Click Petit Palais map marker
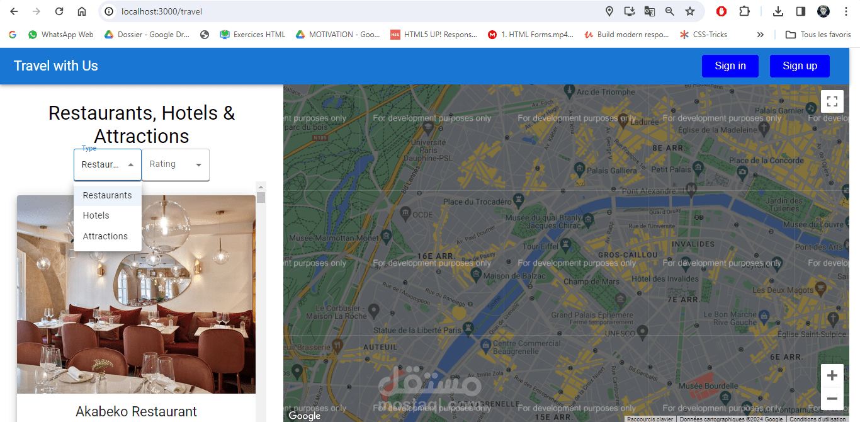This screenshot has height=422, width=860. click(698, 167)
